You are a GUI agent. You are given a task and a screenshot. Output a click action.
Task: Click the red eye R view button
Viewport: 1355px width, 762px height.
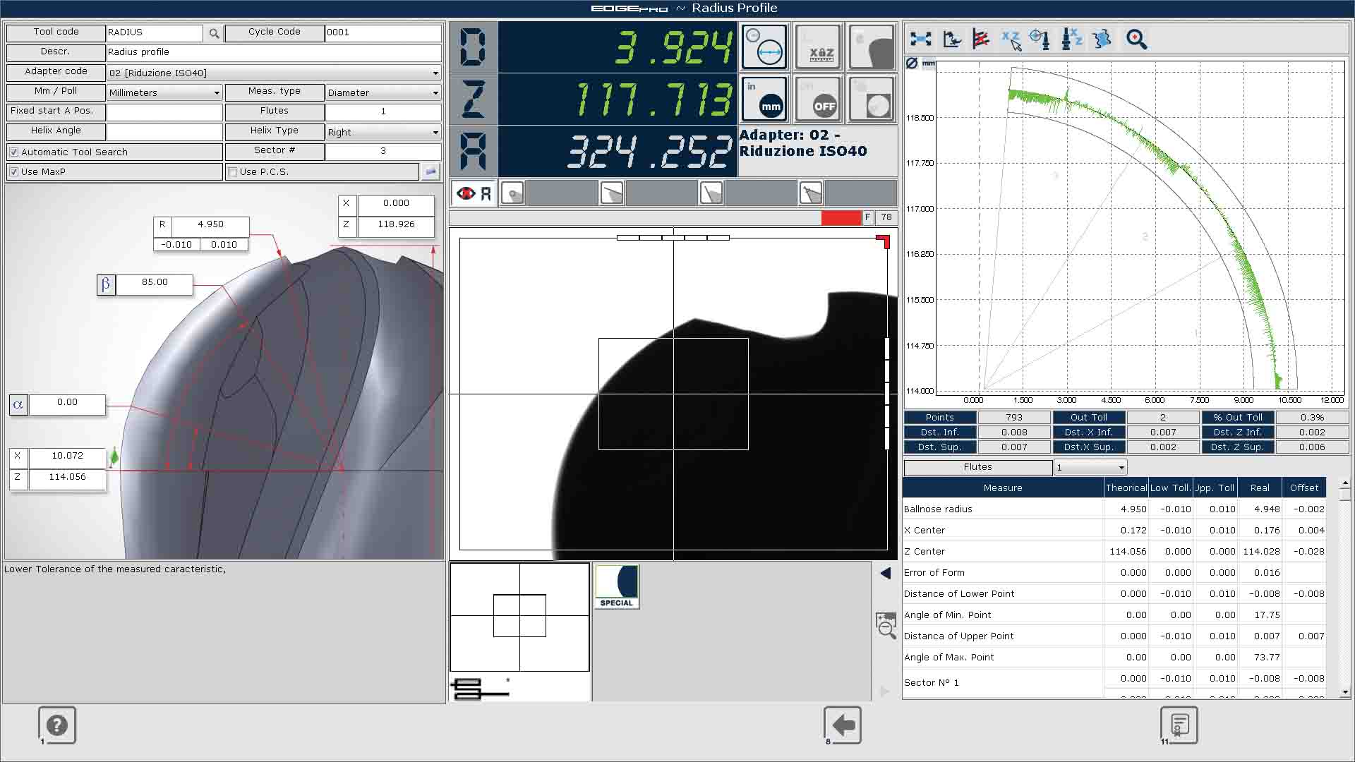click(x=474, y=193)
